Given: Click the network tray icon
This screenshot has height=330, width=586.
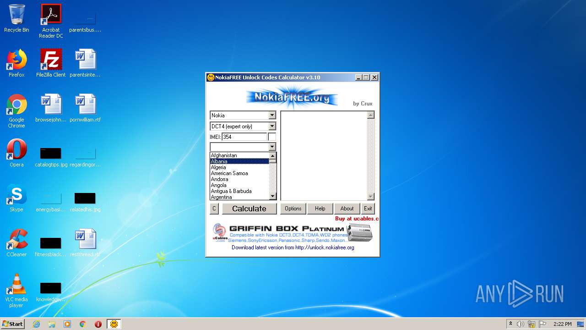Looking at the screenshot, I should [532, 324].
